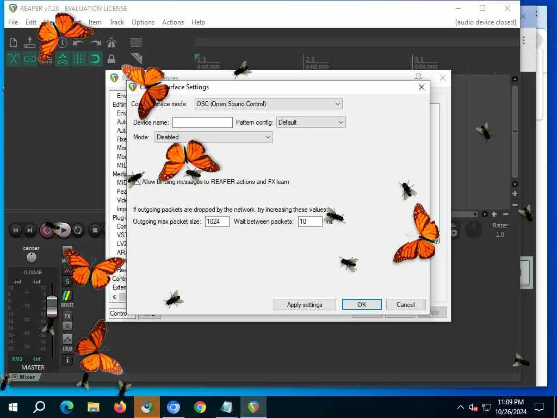
Task: Click the New Project toolbar icon
Action: (x=14, y=42)
